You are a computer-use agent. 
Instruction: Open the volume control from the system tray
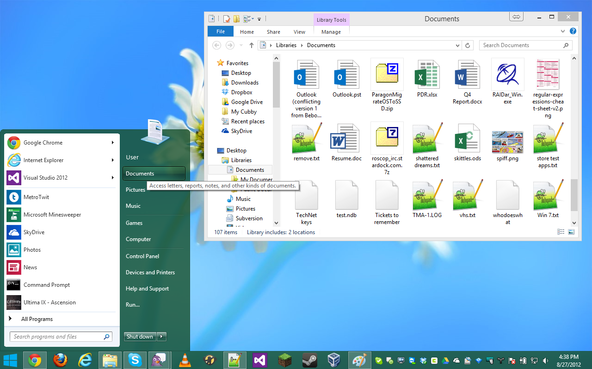[545, 360]
